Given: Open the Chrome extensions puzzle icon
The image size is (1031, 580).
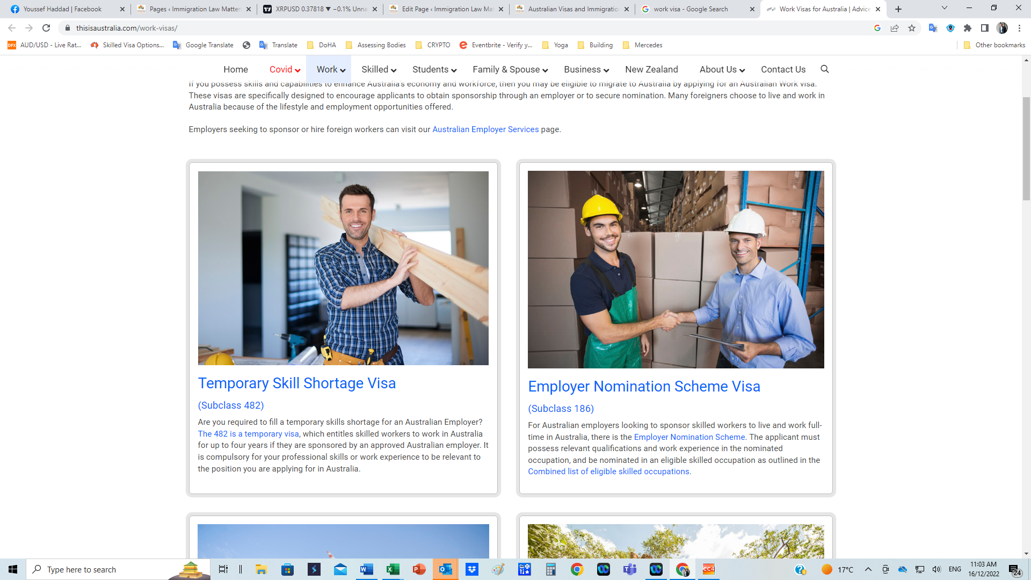Looking at the screenshot, I should pyautogui.click(x=968, y=28).
